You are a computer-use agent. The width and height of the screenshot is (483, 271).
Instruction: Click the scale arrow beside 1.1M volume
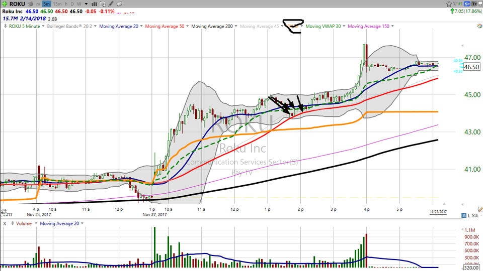[x=462, y=229]
